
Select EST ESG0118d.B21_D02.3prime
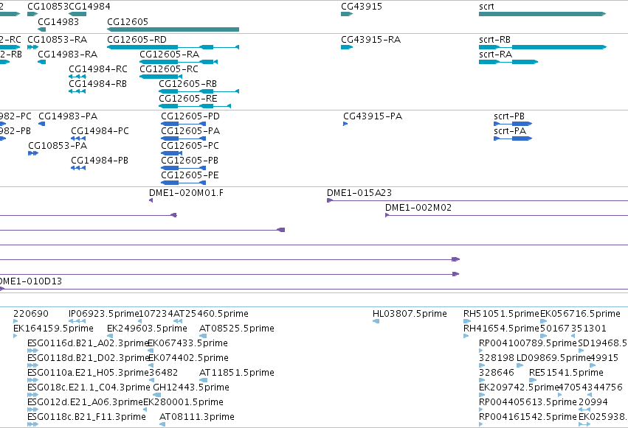point(33,365)
